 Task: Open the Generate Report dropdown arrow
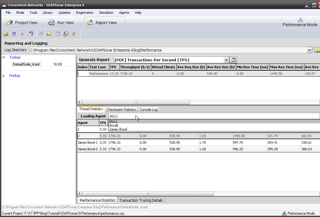tap(226, 60)
